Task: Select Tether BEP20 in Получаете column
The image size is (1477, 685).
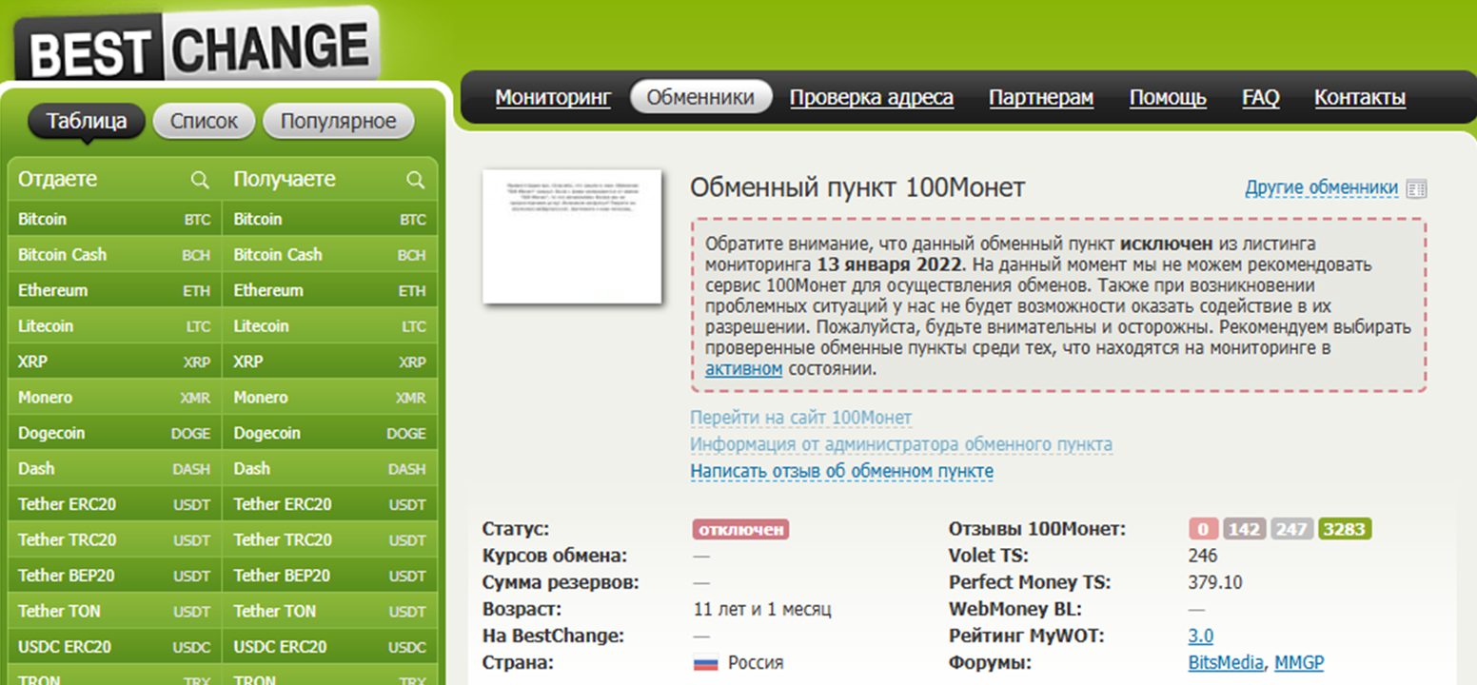Action: tap(330, 576)
